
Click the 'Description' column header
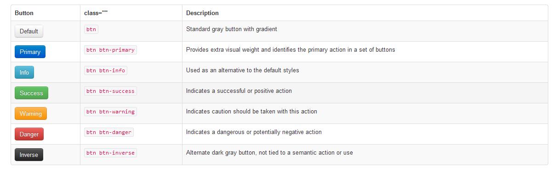point(202,13)
